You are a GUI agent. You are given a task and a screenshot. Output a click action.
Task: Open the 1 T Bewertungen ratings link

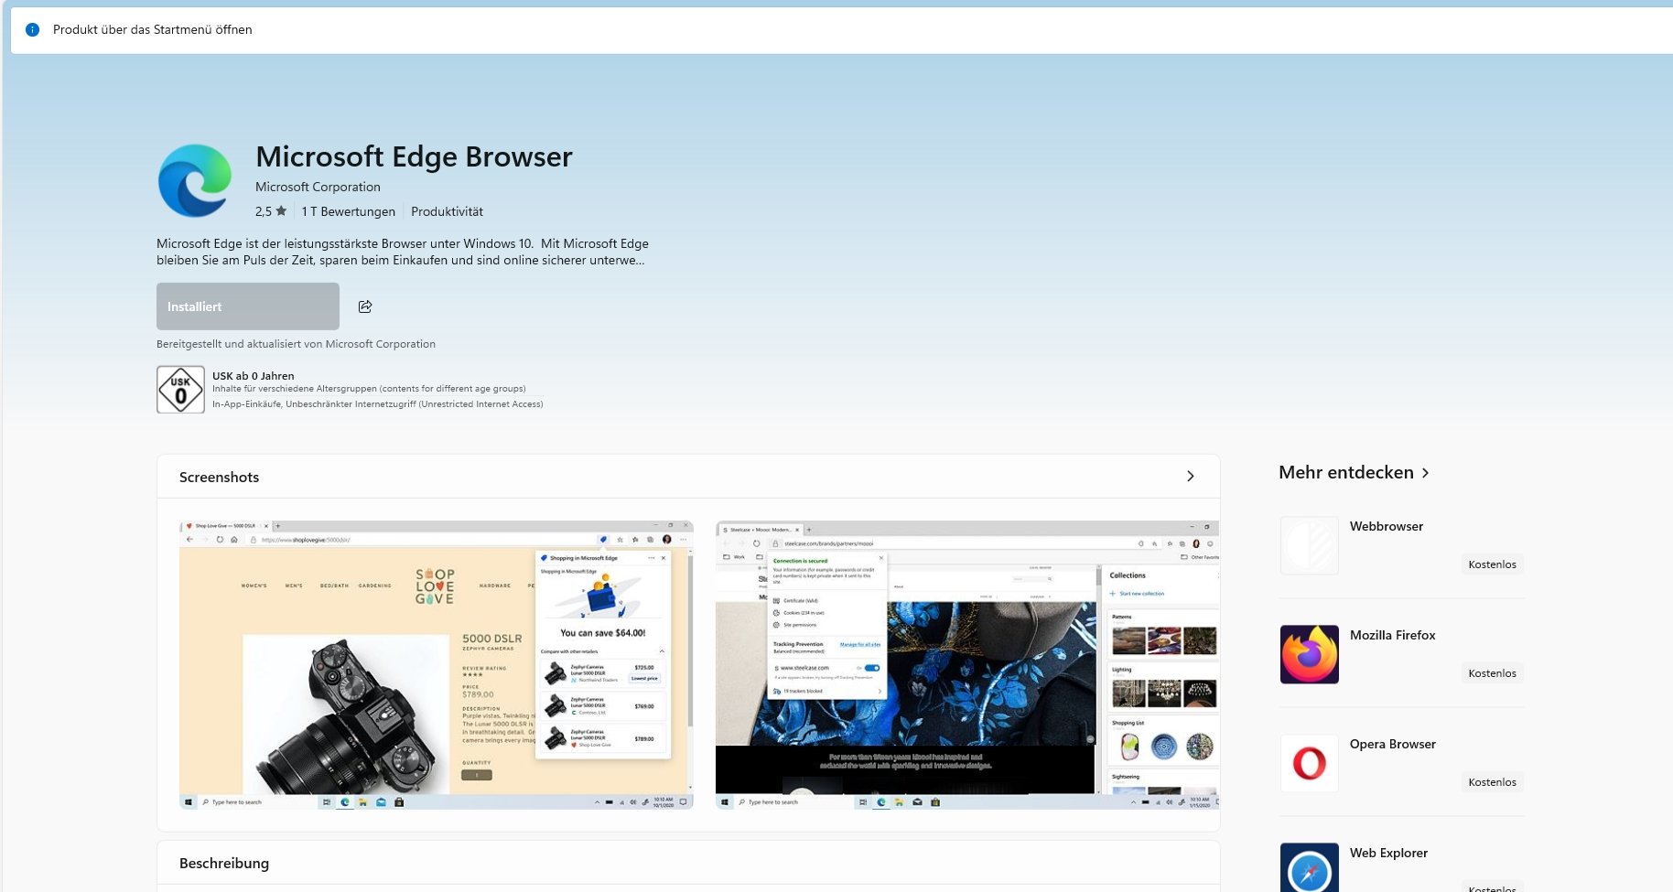point(349,211)
